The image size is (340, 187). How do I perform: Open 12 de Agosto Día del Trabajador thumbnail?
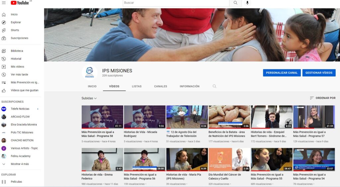click(187, 117)
